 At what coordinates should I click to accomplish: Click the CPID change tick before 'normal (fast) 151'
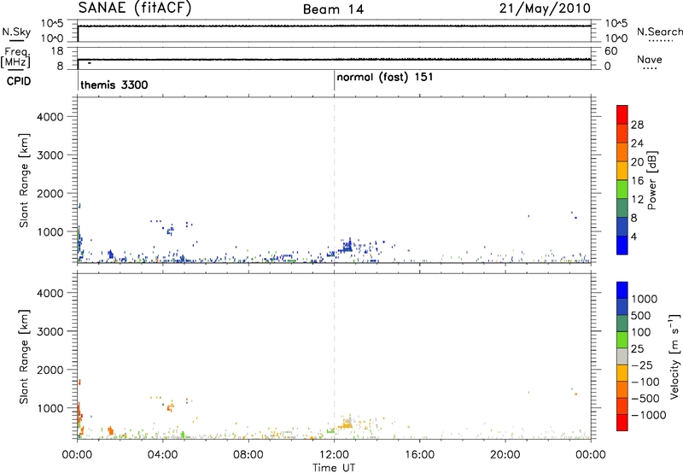click(x=334, y=79)
